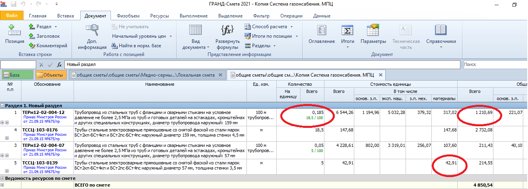Image resolution: width=528 pixels, height=189 pixels.
Task: Click Способ расчета icon
Action: (247, 27)
